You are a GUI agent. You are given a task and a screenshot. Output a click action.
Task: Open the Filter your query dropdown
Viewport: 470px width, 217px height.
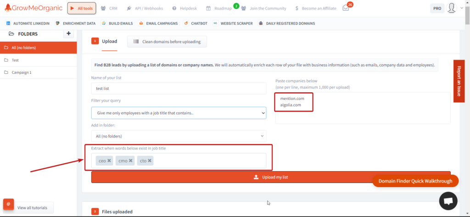(x=179, y=113)
